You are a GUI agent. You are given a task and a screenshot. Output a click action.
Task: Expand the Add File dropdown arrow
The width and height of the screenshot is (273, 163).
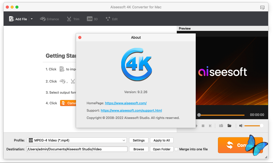tap(32, 19)
